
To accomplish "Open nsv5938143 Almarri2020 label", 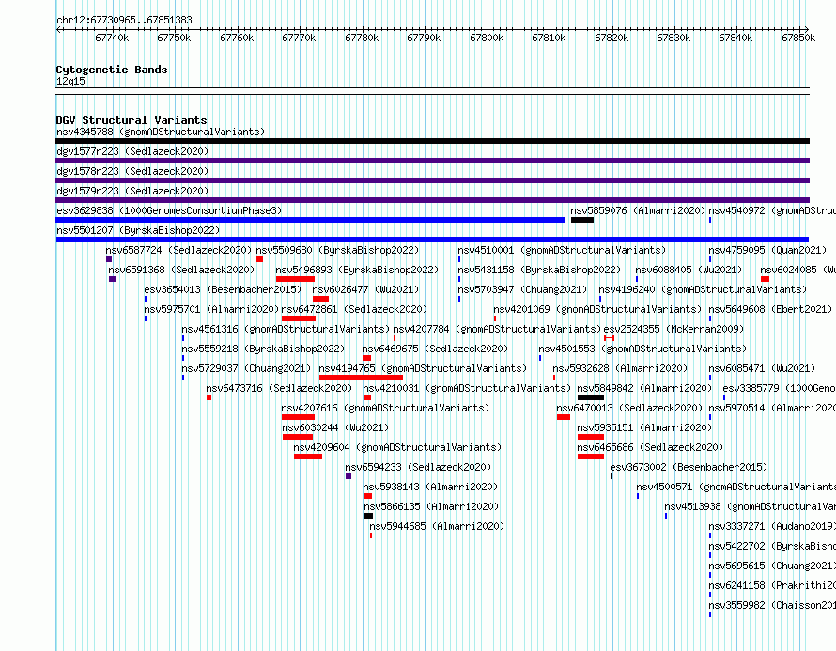I will click(x=430, y=487).
